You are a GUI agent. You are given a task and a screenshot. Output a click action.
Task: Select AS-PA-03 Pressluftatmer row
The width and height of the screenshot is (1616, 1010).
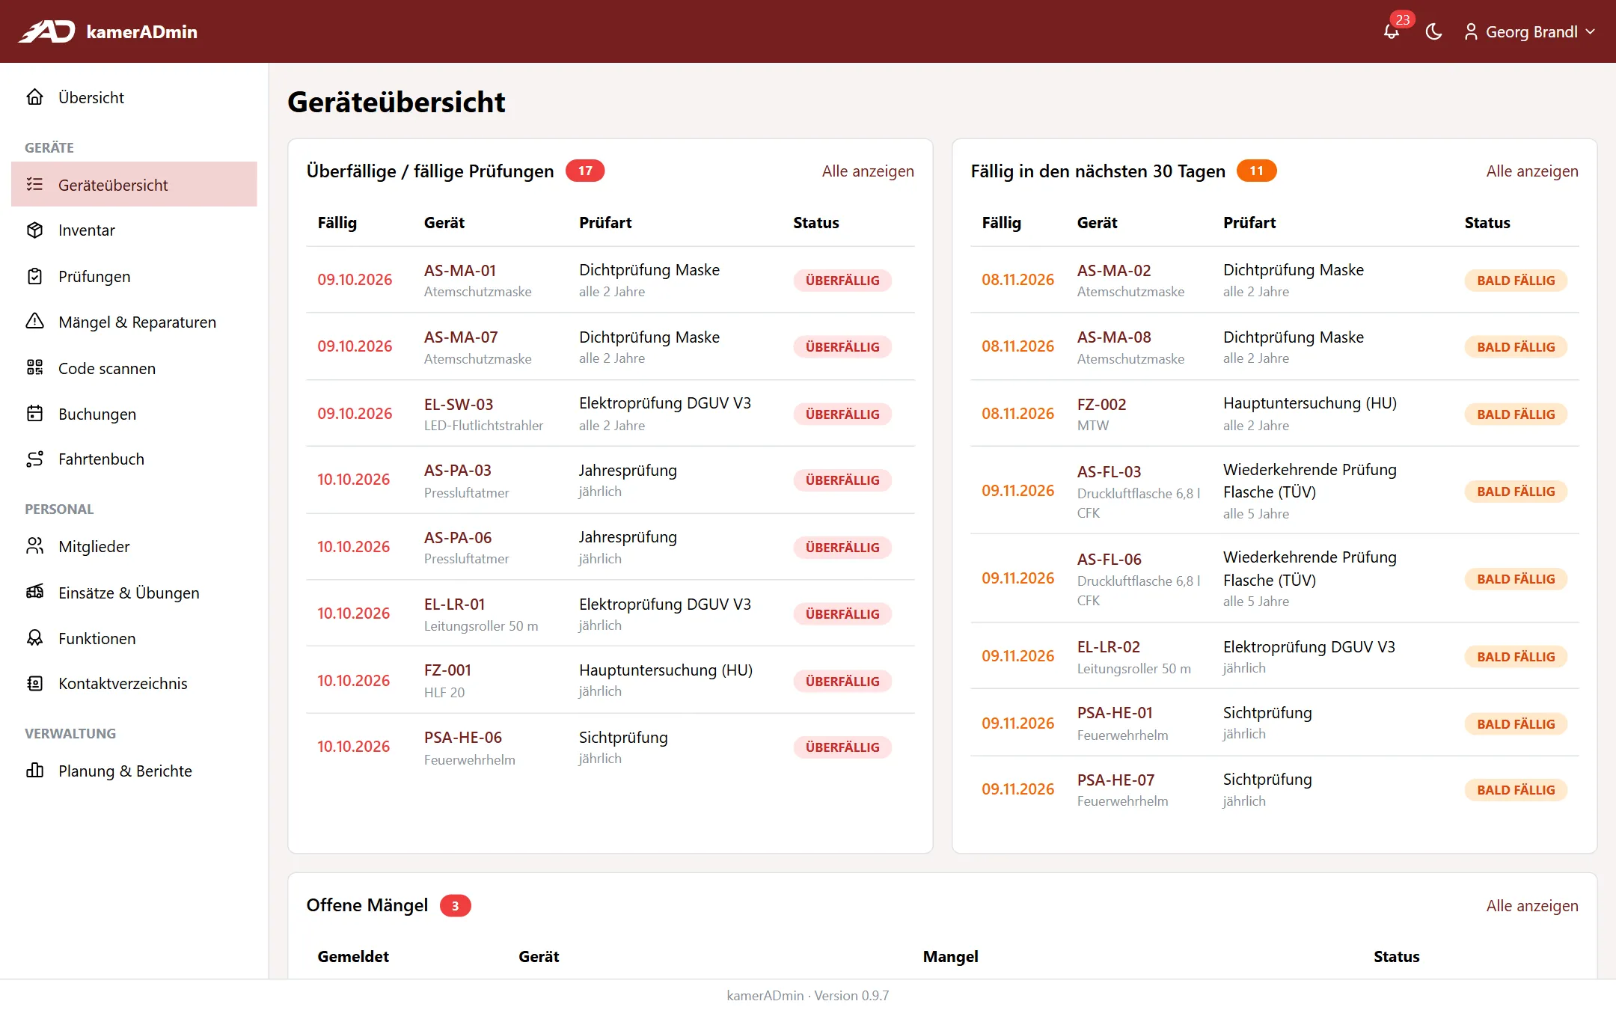(x=610, y=480)
